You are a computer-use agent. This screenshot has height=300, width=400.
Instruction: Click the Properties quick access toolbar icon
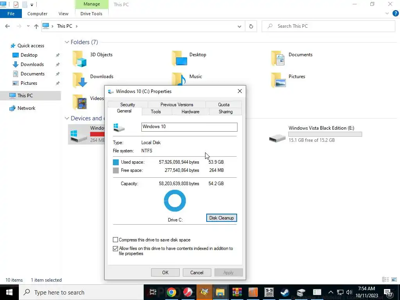tap(16, 4)
